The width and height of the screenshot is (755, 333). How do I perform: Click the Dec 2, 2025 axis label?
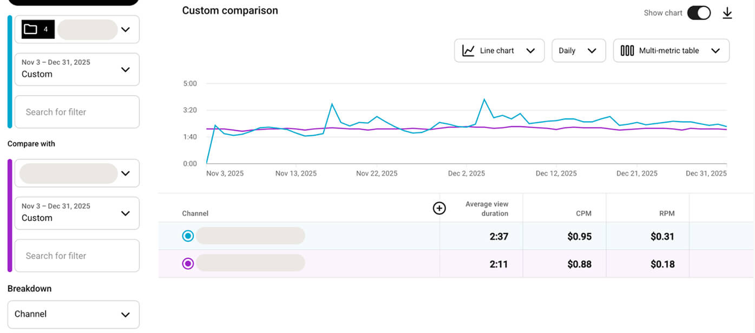[x=466, y=174]
